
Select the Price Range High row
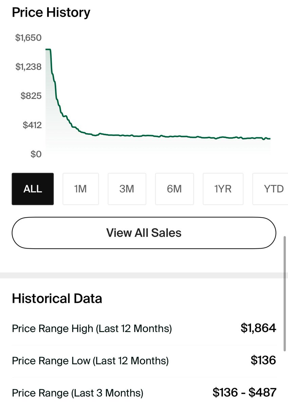point(144,328)
